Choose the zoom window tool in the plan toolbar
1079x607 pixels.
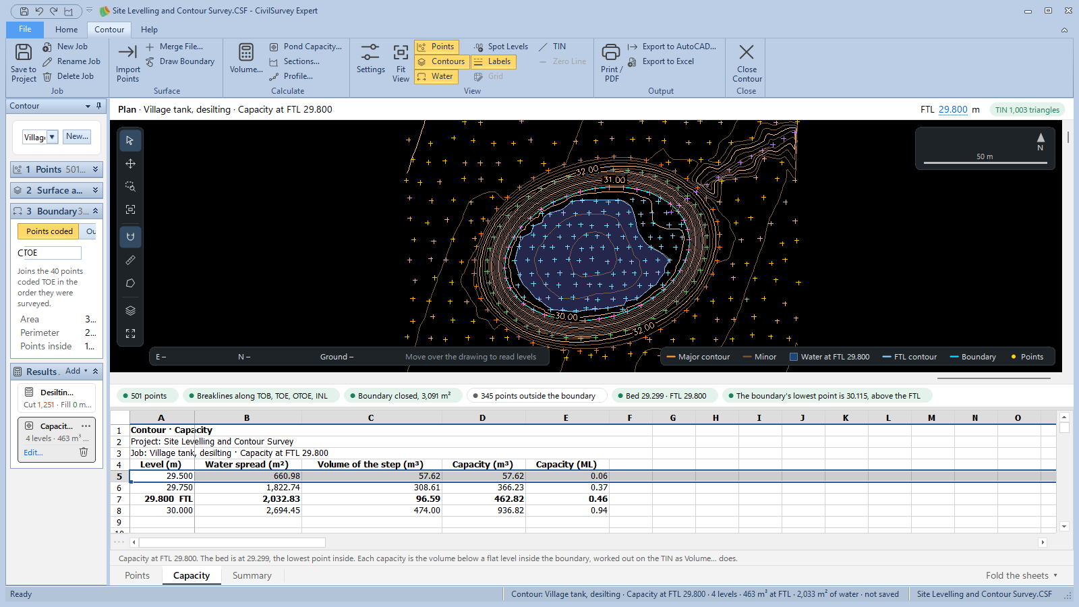130,187
